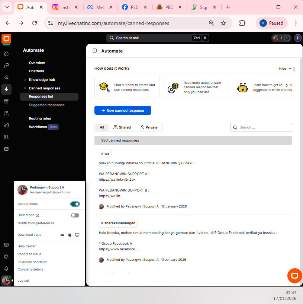The height and width of the screenshot is (304, 303).
Task: Select Automate lightning icon in sidebar
Action: pos(6,89)
